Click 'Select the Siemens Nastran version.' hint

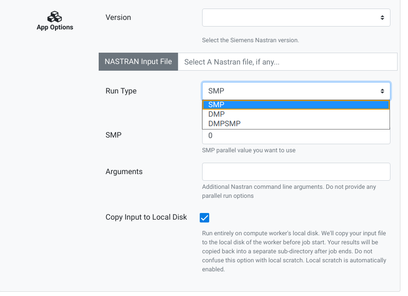[x=250, y=40]
